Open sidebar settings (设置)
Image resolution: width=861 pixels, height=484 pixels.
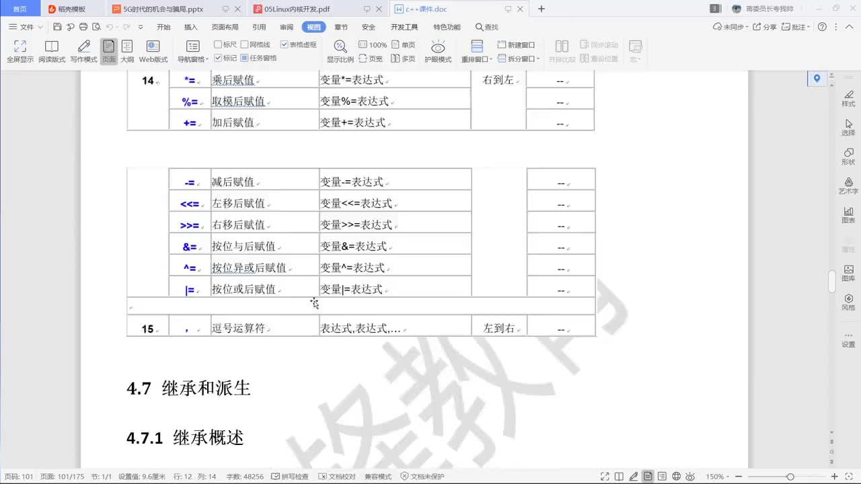click(x=848, y=339)
